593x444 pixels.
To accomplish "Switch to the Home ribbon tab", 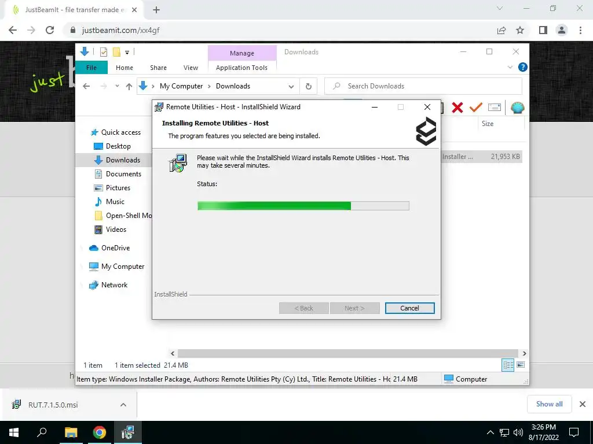I will [x=125, y=68].
